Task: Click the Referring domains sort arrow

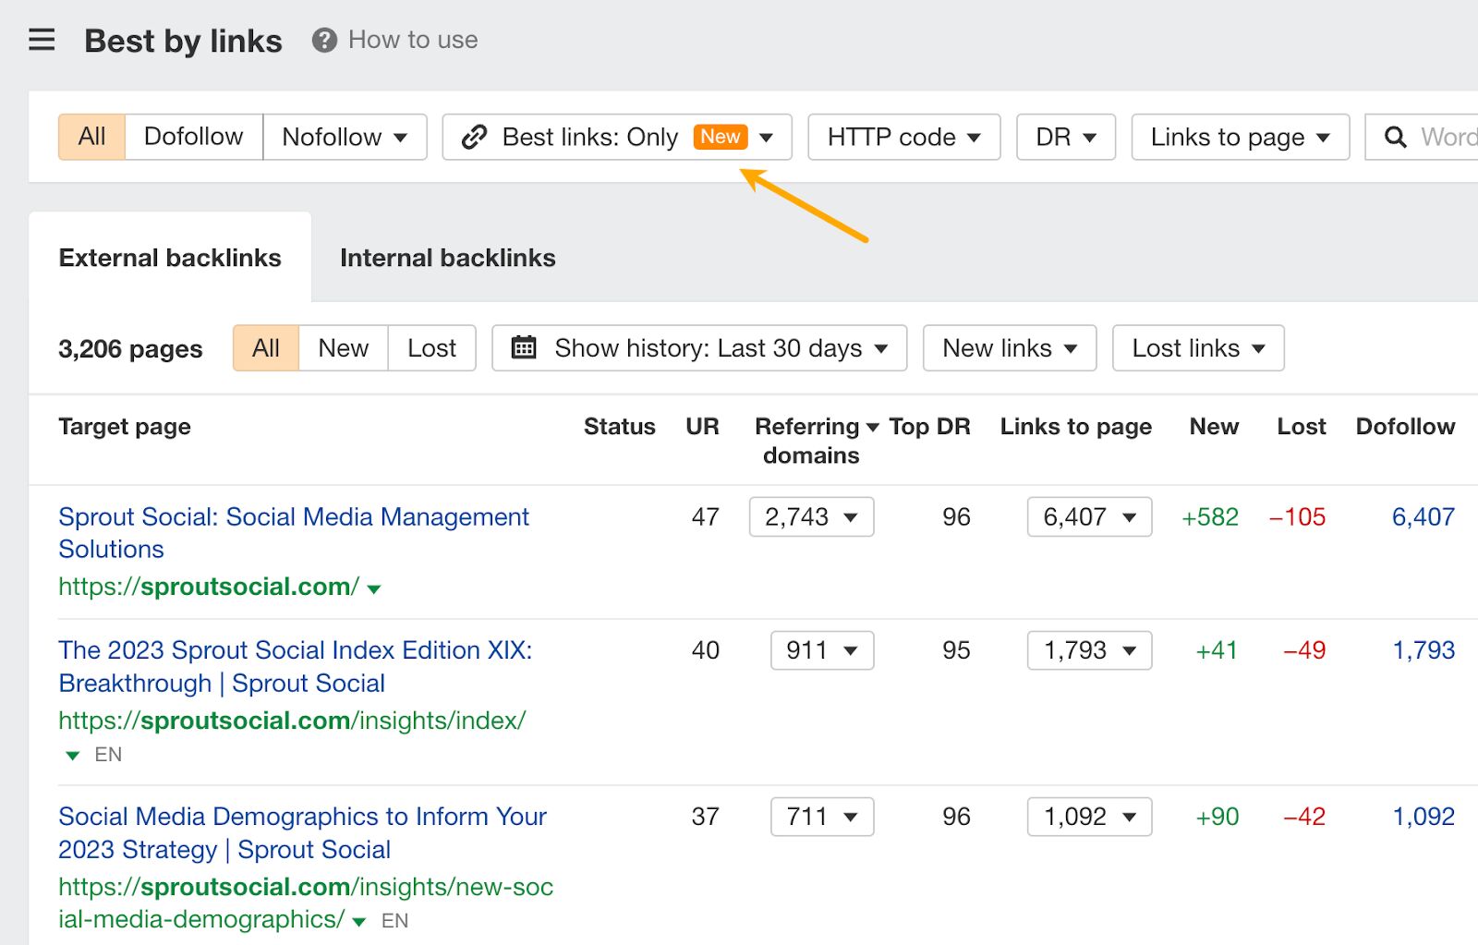Action: point(872,427)
